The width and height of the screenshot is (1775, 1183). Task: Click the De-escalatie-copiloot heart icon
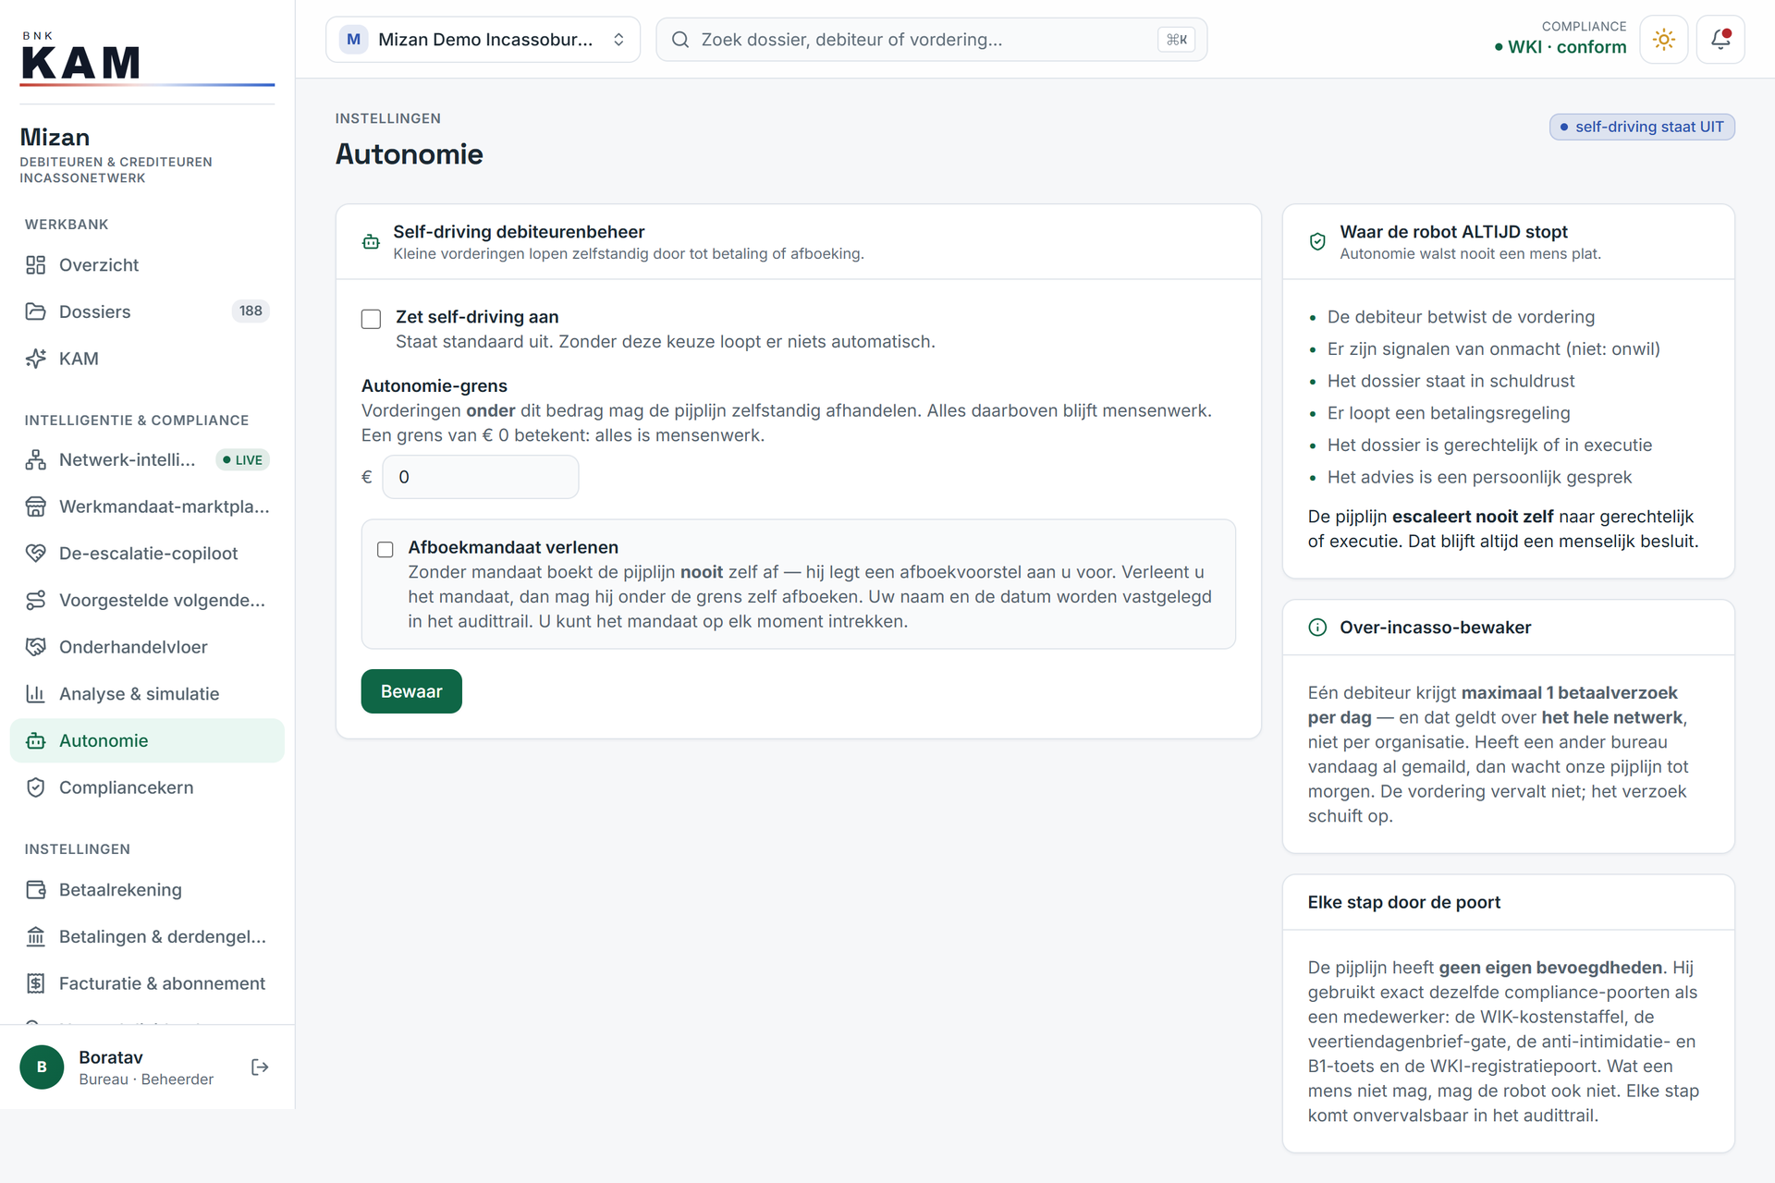35,554
